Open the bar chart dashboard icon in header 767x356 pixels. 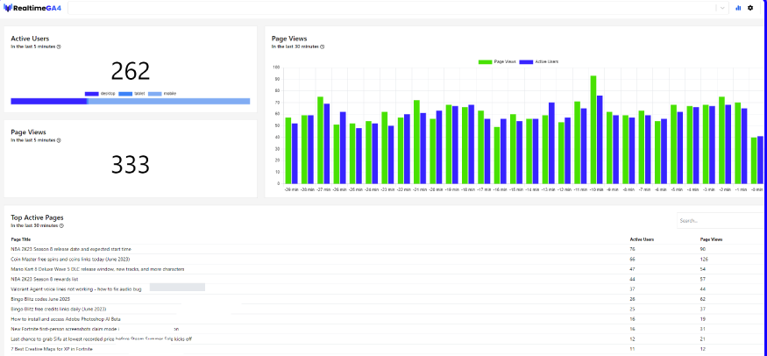coord(738,8)
